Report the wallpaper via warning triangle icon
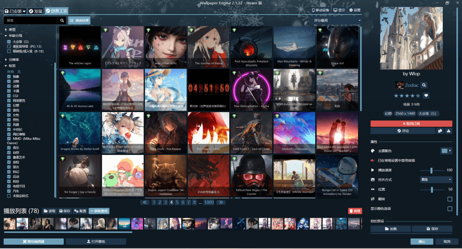 coord(448,131)
